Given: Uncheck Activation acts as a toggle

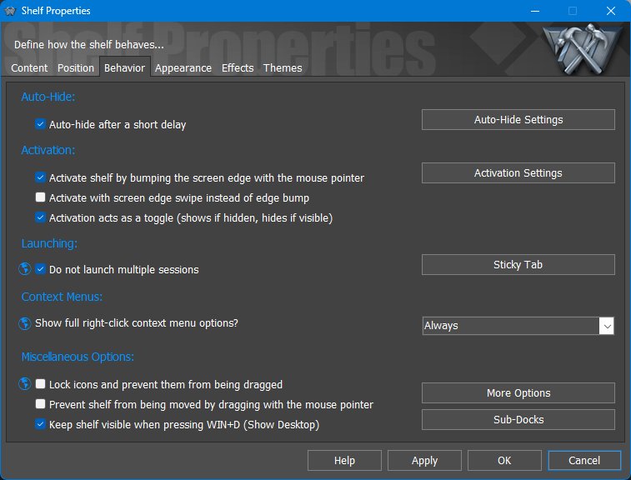Looking at the screenshot, I should tap(40, 217).
